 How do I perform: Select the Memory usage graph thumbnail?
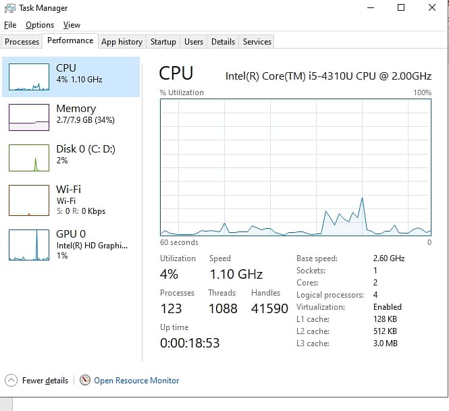tap(29, 117)
